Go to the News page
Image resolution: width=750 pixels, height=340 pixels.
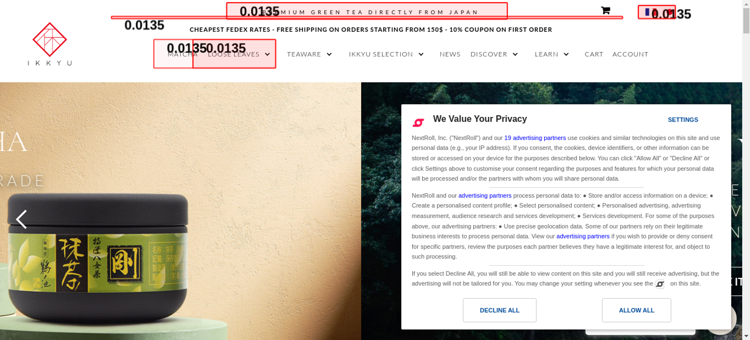[450, 54]
